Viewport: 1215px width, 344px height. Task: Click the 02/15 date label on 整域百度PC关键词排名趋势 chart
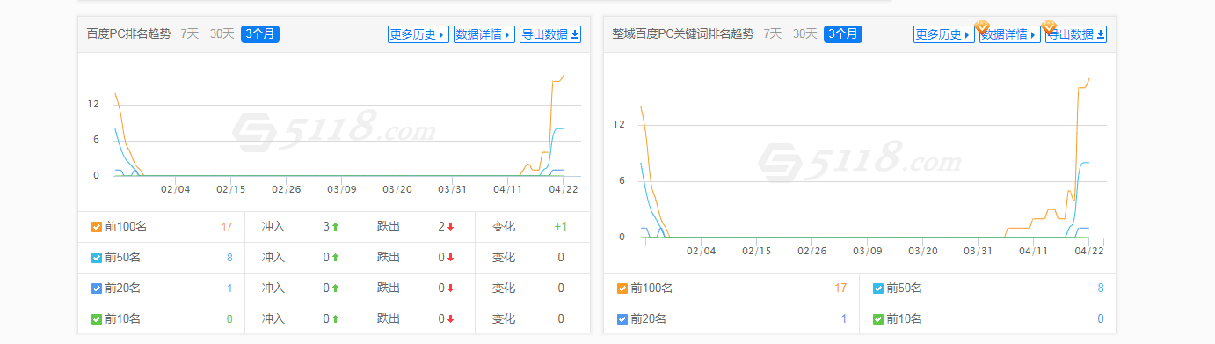click(757, 251)
